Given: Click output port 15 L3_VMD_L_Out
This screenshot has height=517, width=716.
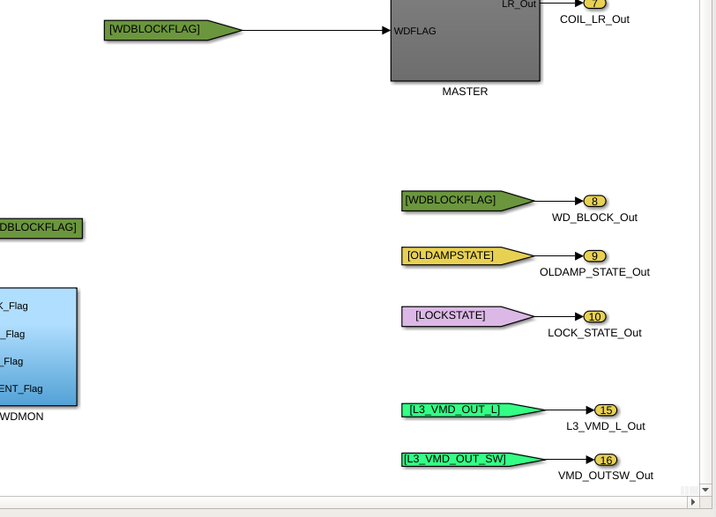Looking at the screenshot, I should click(x=606, y=410).
